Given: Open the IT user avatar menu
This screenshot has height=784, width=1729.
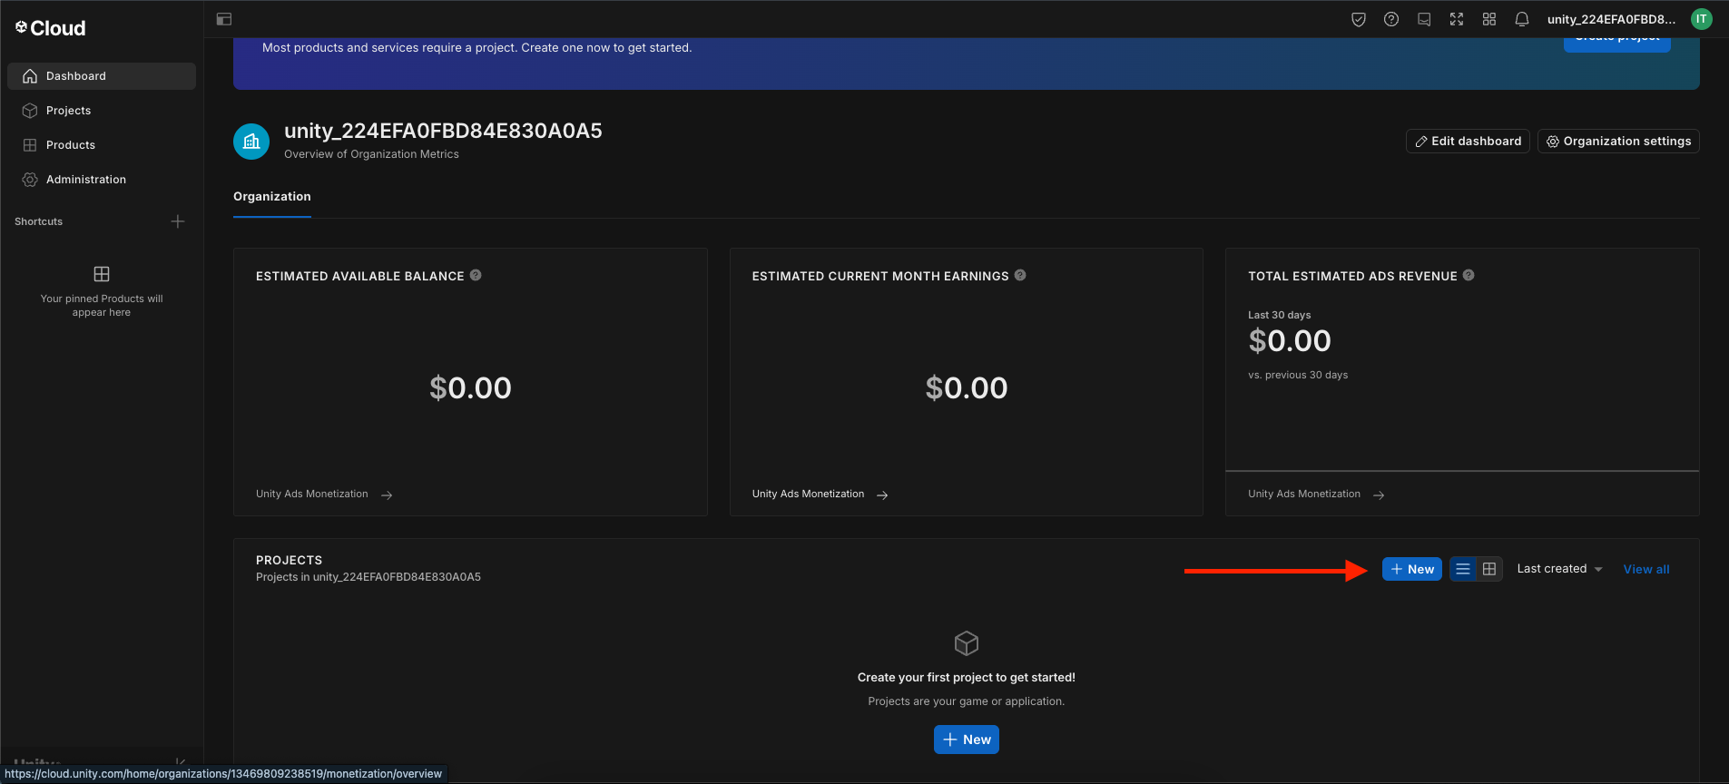Looking at the screenshot, I should pos(1702,19).
